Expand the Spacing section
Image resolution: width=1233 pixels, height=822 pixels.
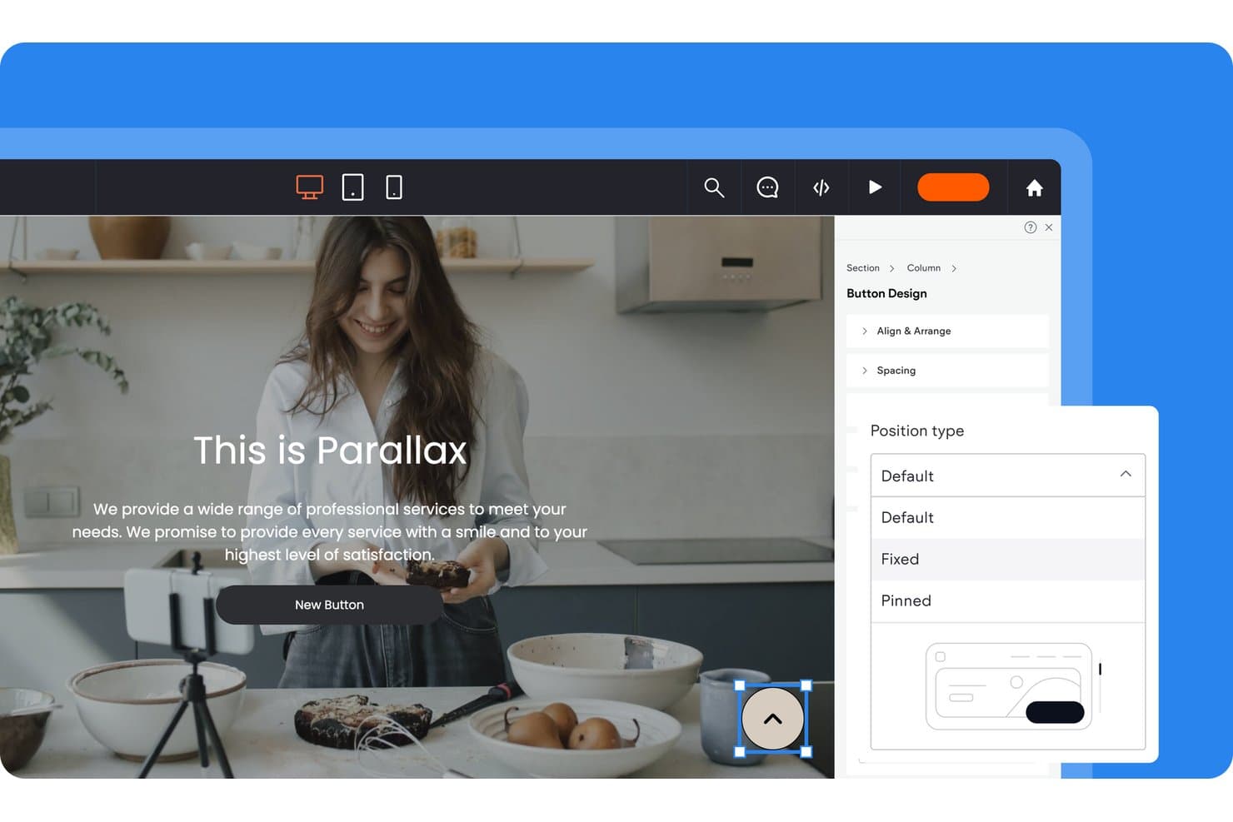pos(947,371)
